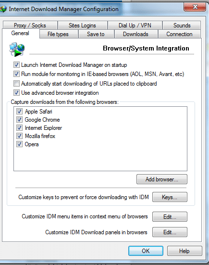Open the File types tab

pyautogui.click(x=58, y=34)
